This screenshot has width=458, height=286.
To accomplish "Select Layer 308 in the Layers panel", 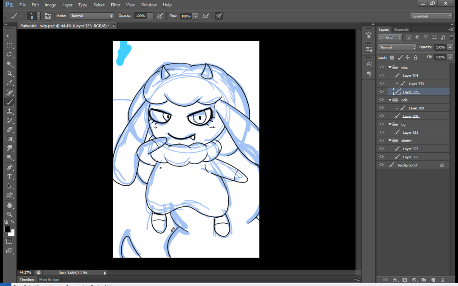I will [x=411, y=116].
